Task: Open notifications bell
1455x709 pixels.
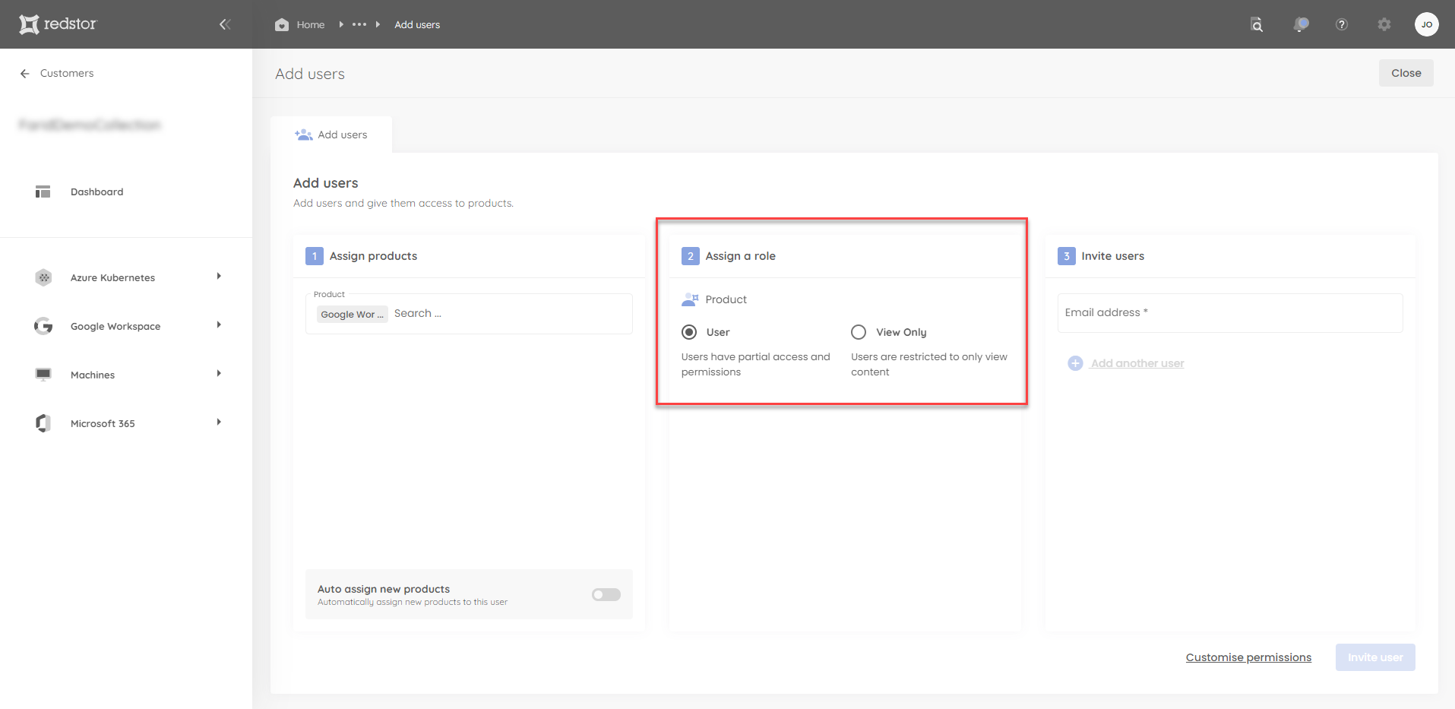Action: 1301,24
